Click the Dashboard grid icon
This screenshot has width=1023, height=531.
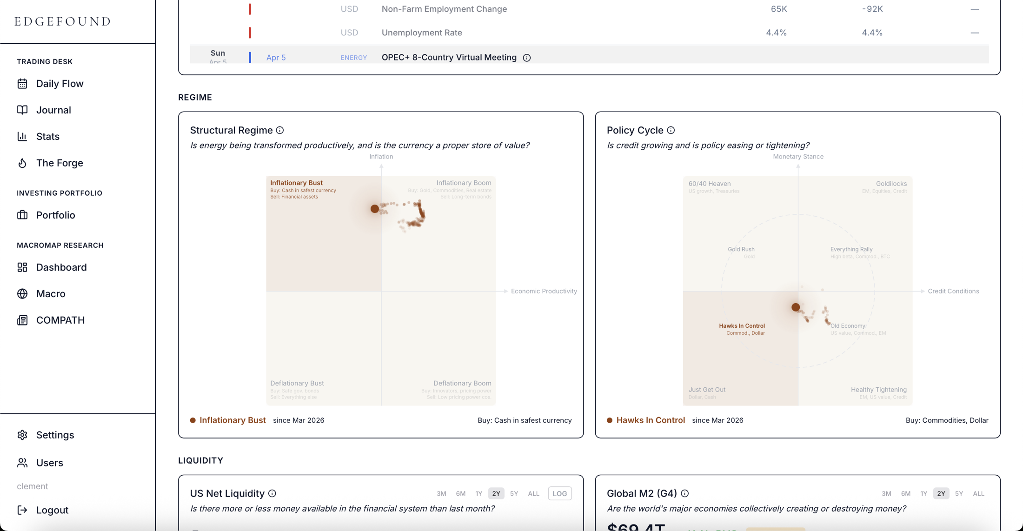tap(22, 267)
